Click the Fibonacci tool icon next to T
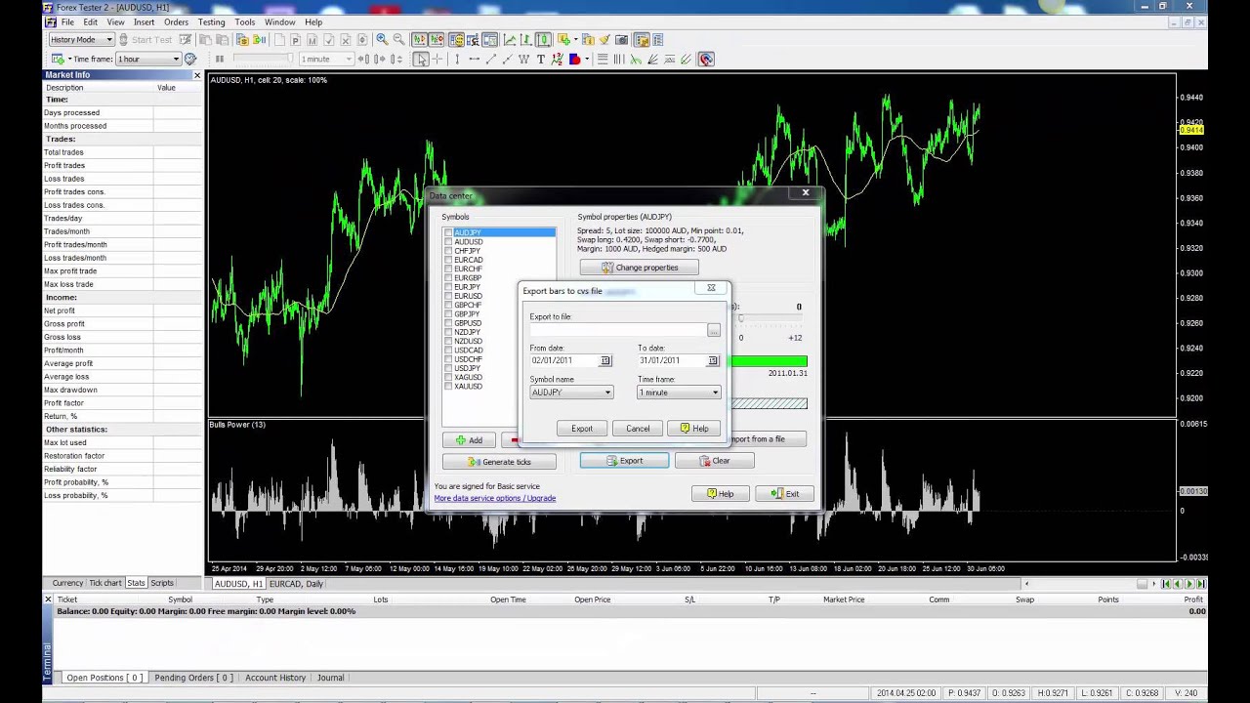The height and width of the screenshot is (703, 1250). [x=557, y=60]
